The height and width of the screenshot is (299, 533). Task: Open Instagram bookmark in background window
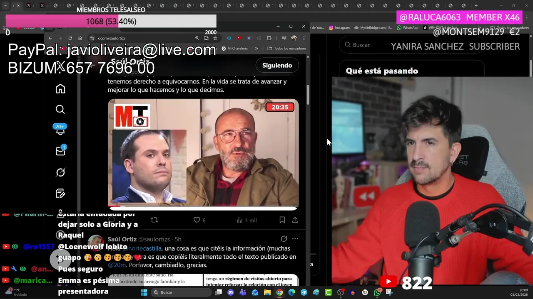tap(339, 28)
